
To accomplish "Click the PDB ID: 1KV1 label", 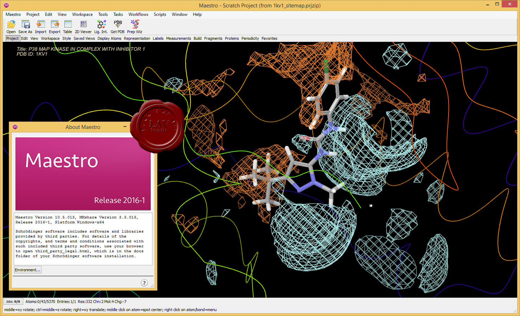I will click(x=32, y=54).
